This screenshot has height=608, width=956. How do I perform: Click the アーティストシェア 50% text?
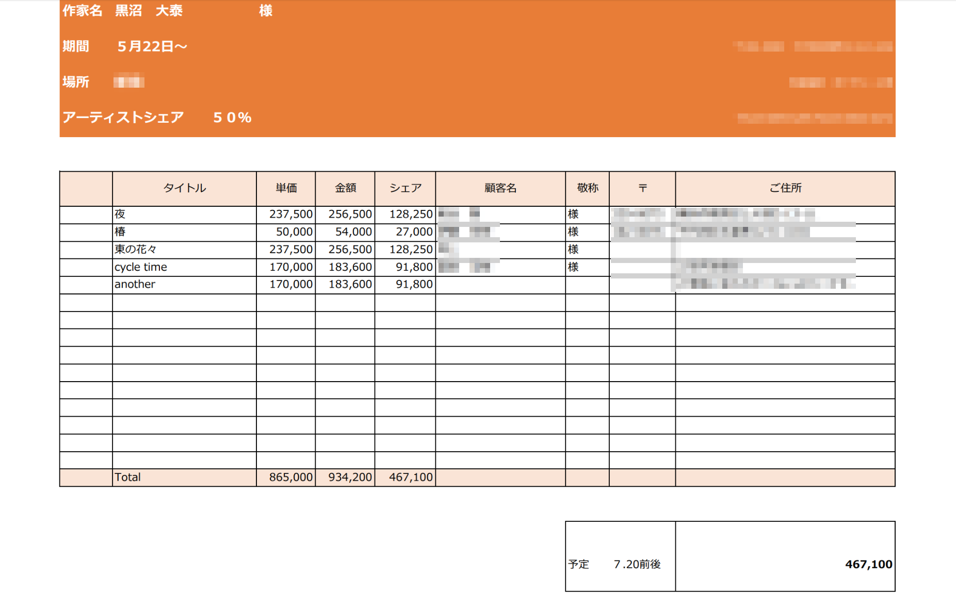point(157,118)
